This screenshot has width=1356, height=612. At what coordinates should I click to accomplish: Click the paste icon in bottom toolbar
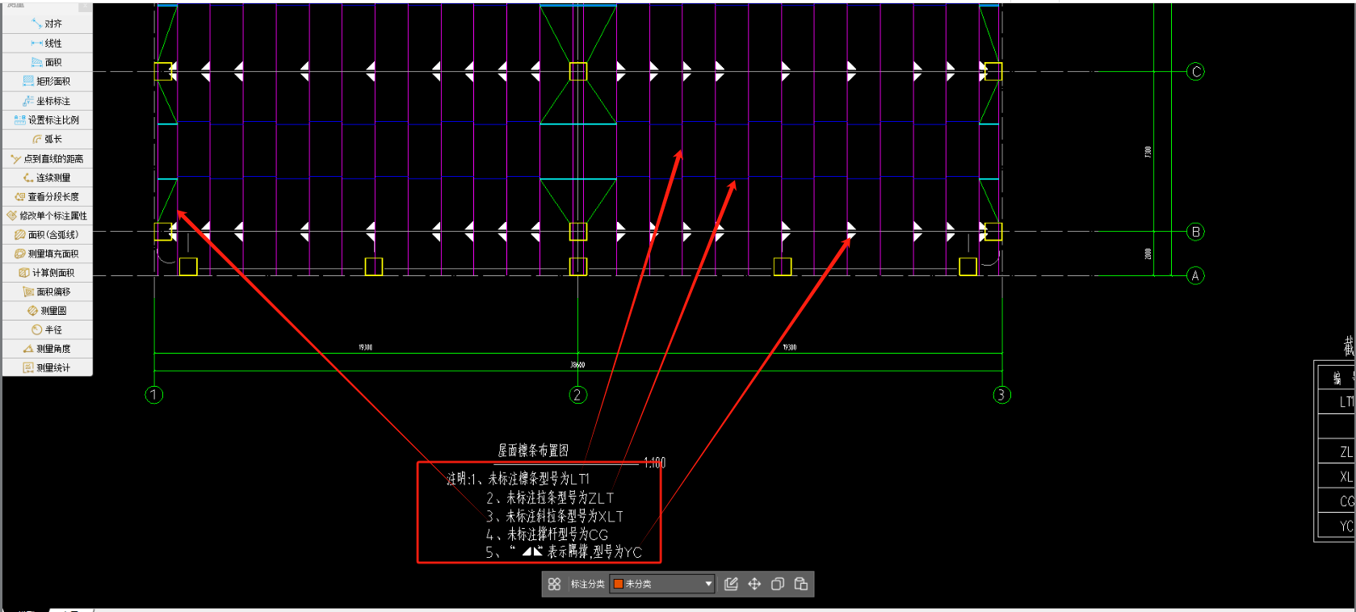click(x=801, y=584)
